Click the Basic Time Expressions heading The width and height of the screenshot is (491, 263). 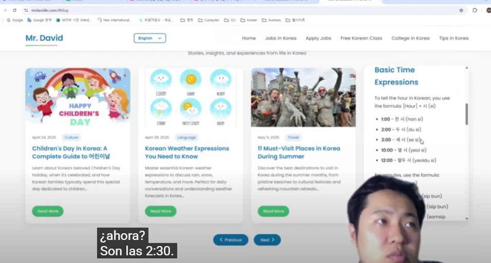pos(396,76)
